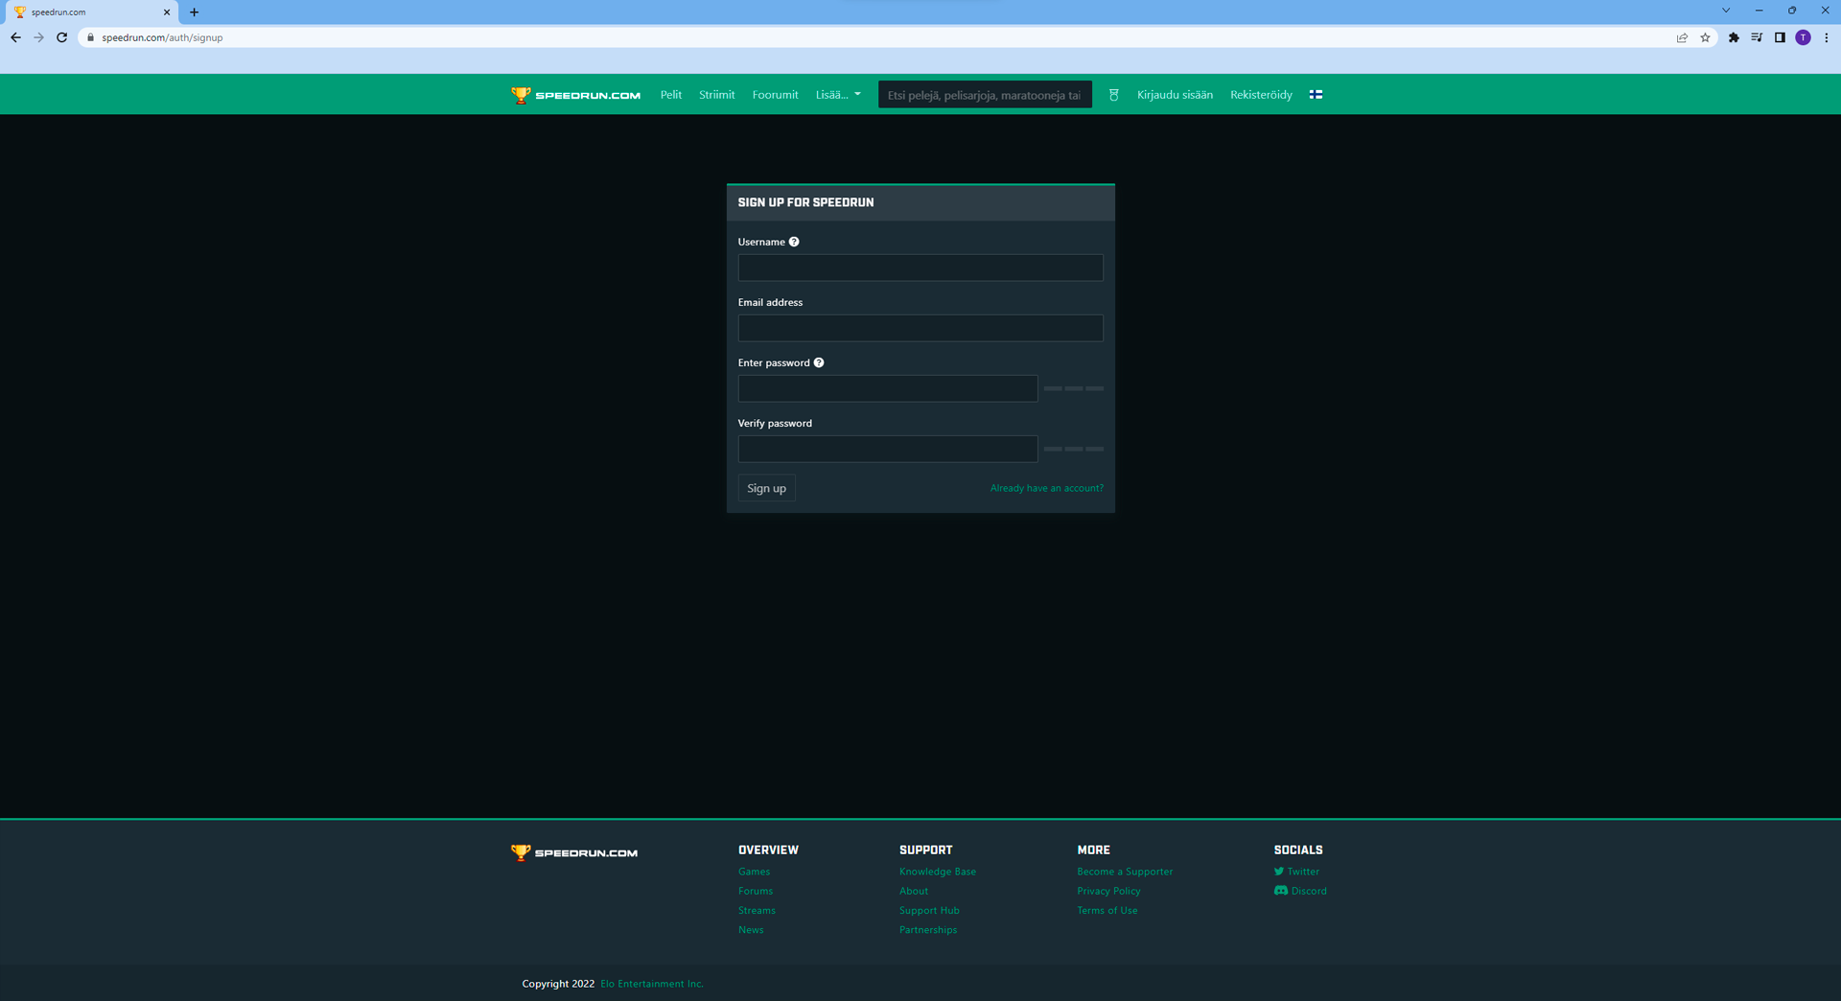Click the password help question mark icon

pos(819,362)
